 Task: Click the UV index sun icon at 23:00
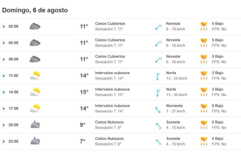pyautogui.click(x=204, y=141)
